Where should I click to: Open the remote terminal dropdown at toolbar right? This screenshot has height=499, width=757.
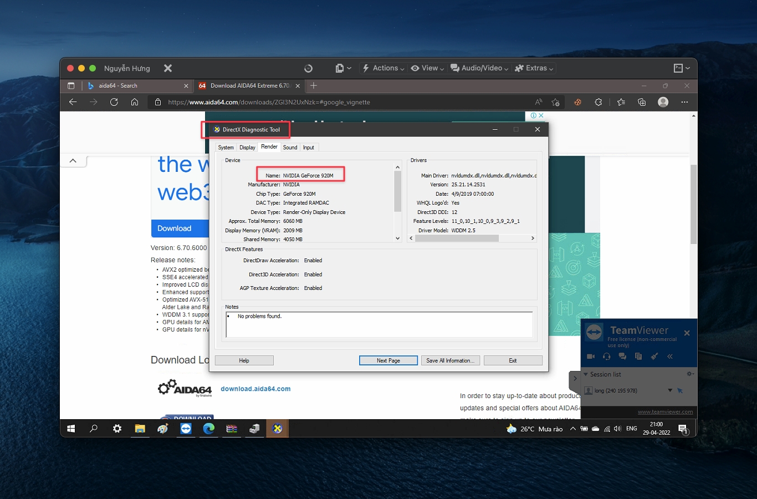pos(682,68)
